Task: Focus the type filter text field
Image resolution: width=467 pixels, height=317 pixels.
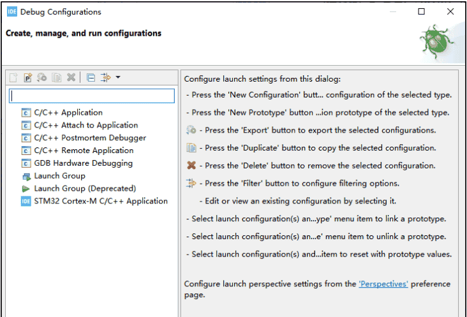Action: (91, 96)
